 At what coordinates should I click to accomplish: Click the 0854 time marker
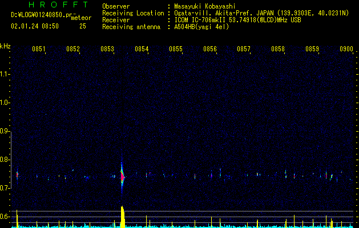(142, 49)
